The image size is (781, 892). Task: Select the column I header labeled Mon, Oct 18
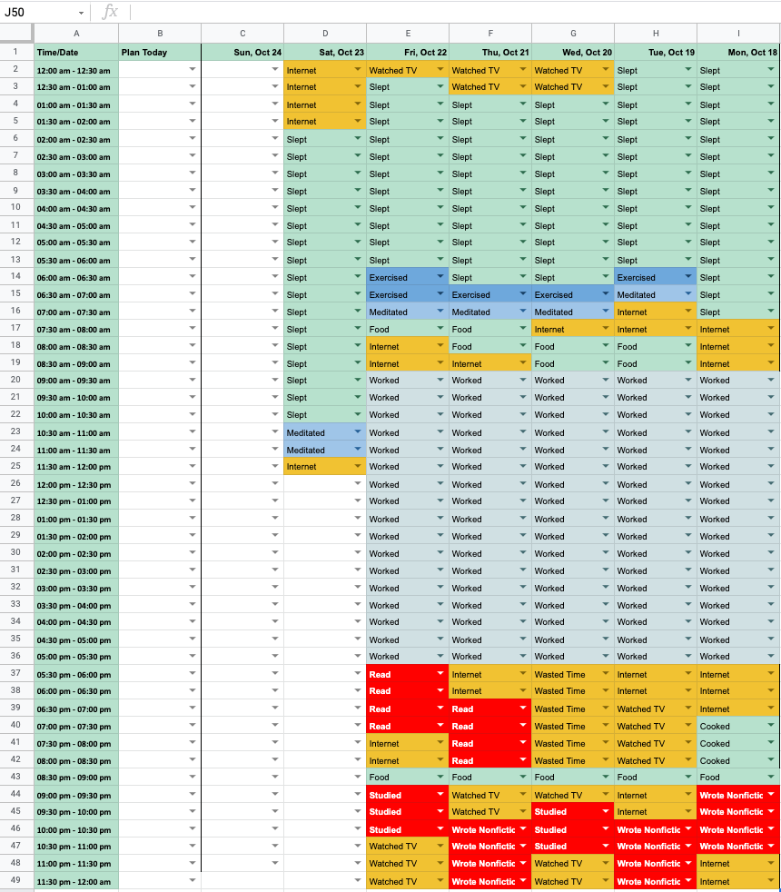(x=737, y=52)
